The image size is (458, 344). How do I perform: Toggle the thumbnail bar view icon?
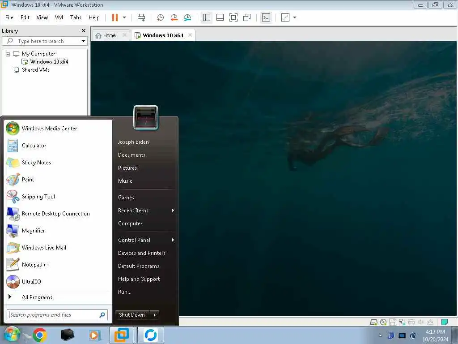click(220, 17)
